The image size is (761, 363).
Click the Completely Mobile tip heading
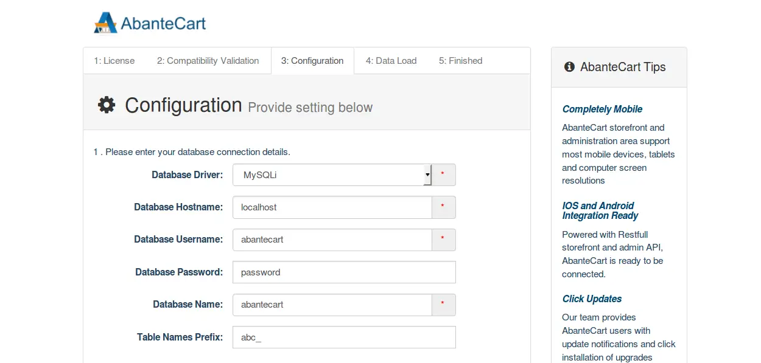point(602,109)
